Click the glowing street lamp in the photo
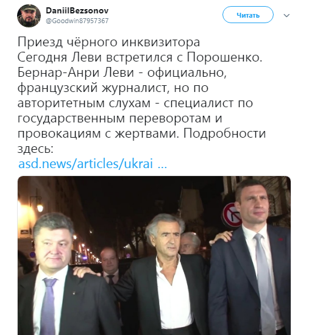 [x=40, y=207]
